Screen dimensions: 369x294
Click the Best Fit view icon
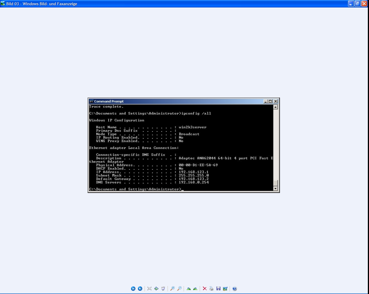149,289
